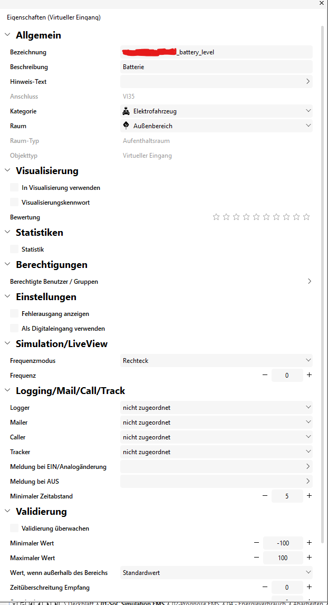Enable In Visualisierung verwenden checkbox

[x=14, y=187]
